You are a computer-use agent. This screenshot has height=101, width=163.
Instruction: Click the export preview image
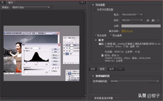[42, 53]
